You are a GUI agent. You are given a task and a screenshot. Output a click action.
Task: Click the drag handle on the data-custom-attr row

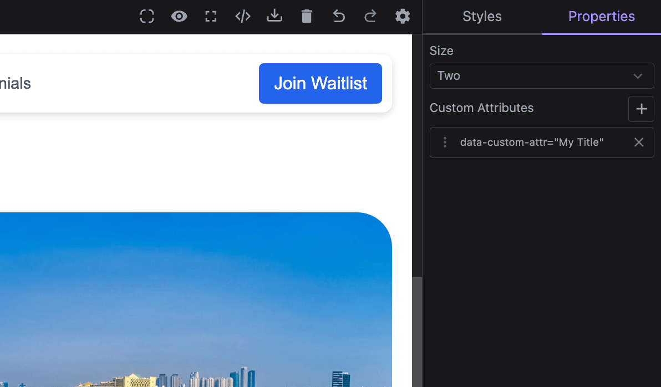coord(445,142)
